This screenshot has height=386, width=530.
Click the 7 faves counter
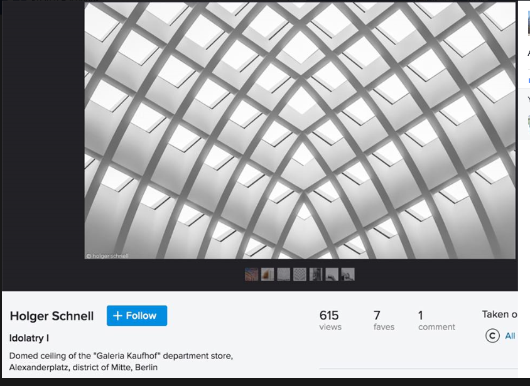(383, 319)
